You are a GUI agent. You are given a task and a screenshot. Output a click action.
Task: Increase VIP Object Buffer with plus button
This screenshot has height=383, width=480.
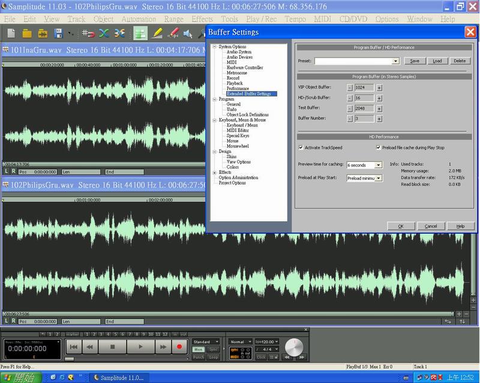point(379,88)
